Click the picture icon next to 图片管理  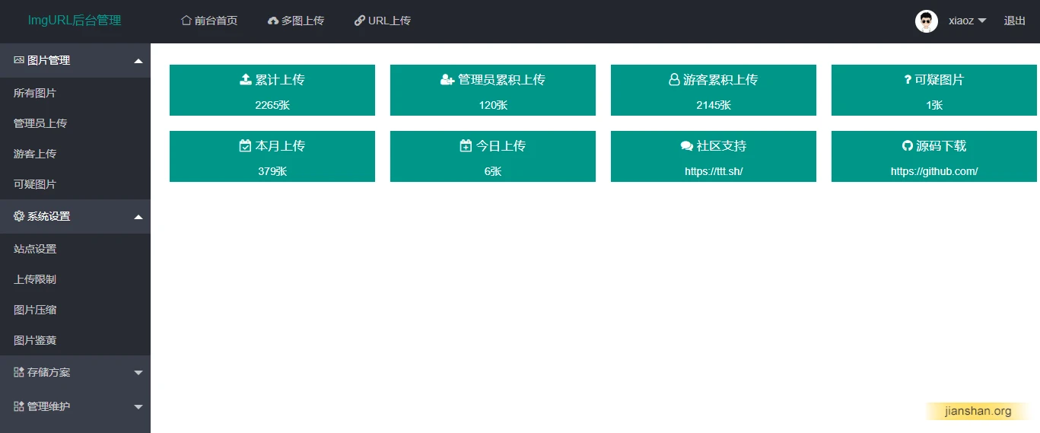[x=19, y=60]
